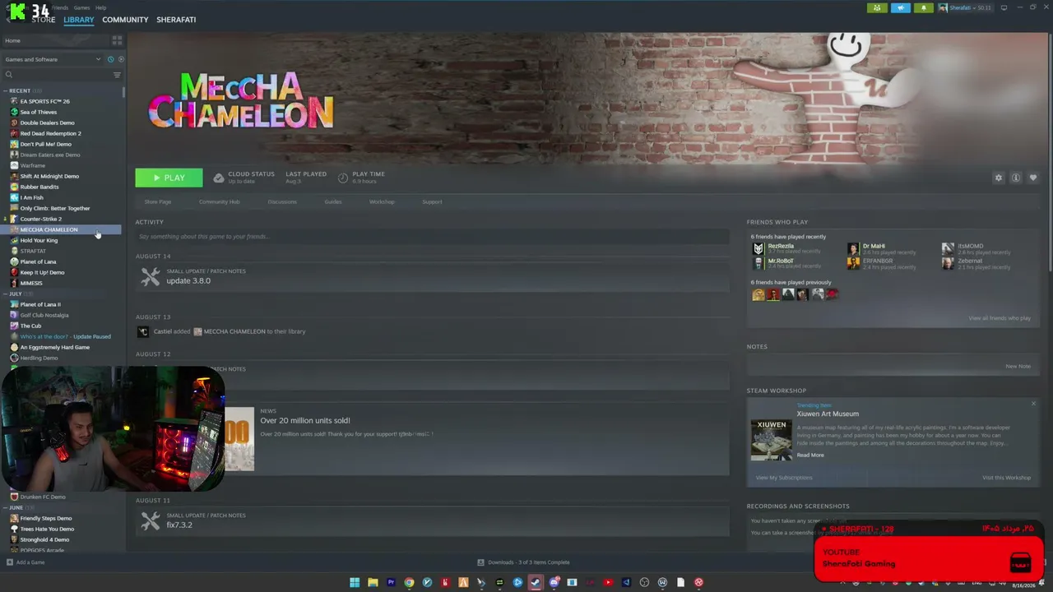Collapse the RECENT games section
The image size is (1053, 592).
(x=5, y=90)
